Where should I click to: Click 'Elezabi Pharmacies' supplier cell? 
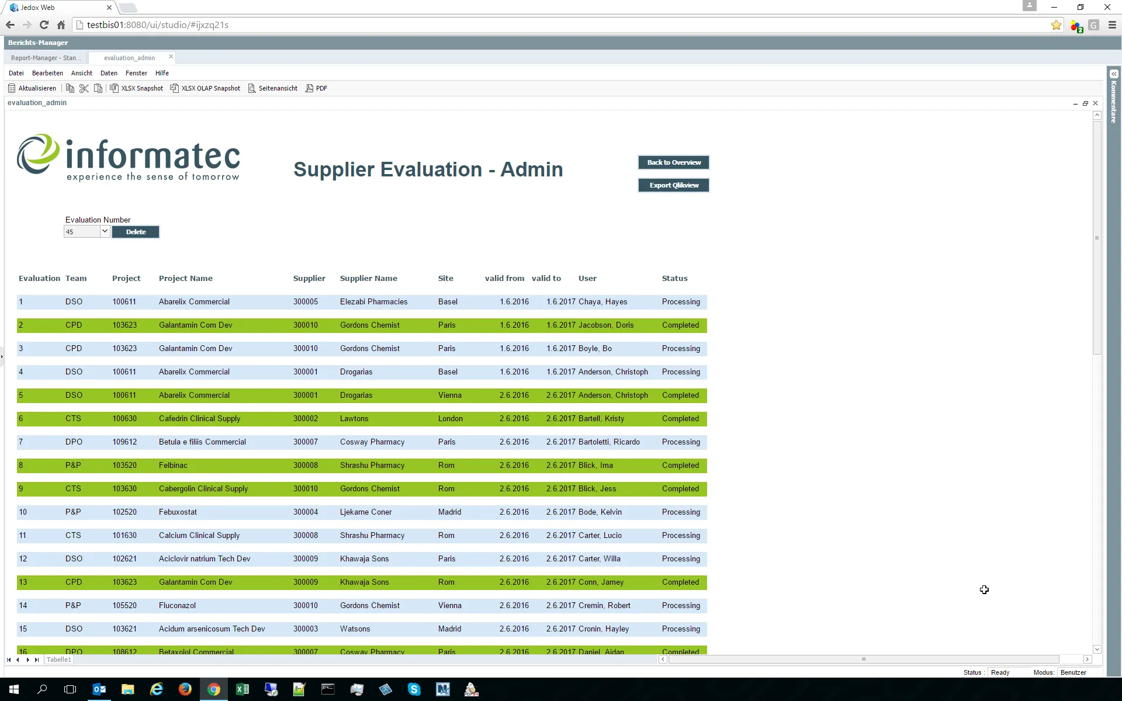374,302
